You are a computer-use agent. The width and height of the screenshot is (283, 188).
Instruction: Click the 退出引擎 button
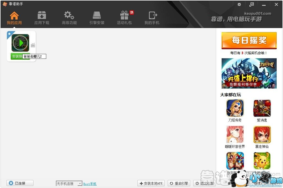205,183
